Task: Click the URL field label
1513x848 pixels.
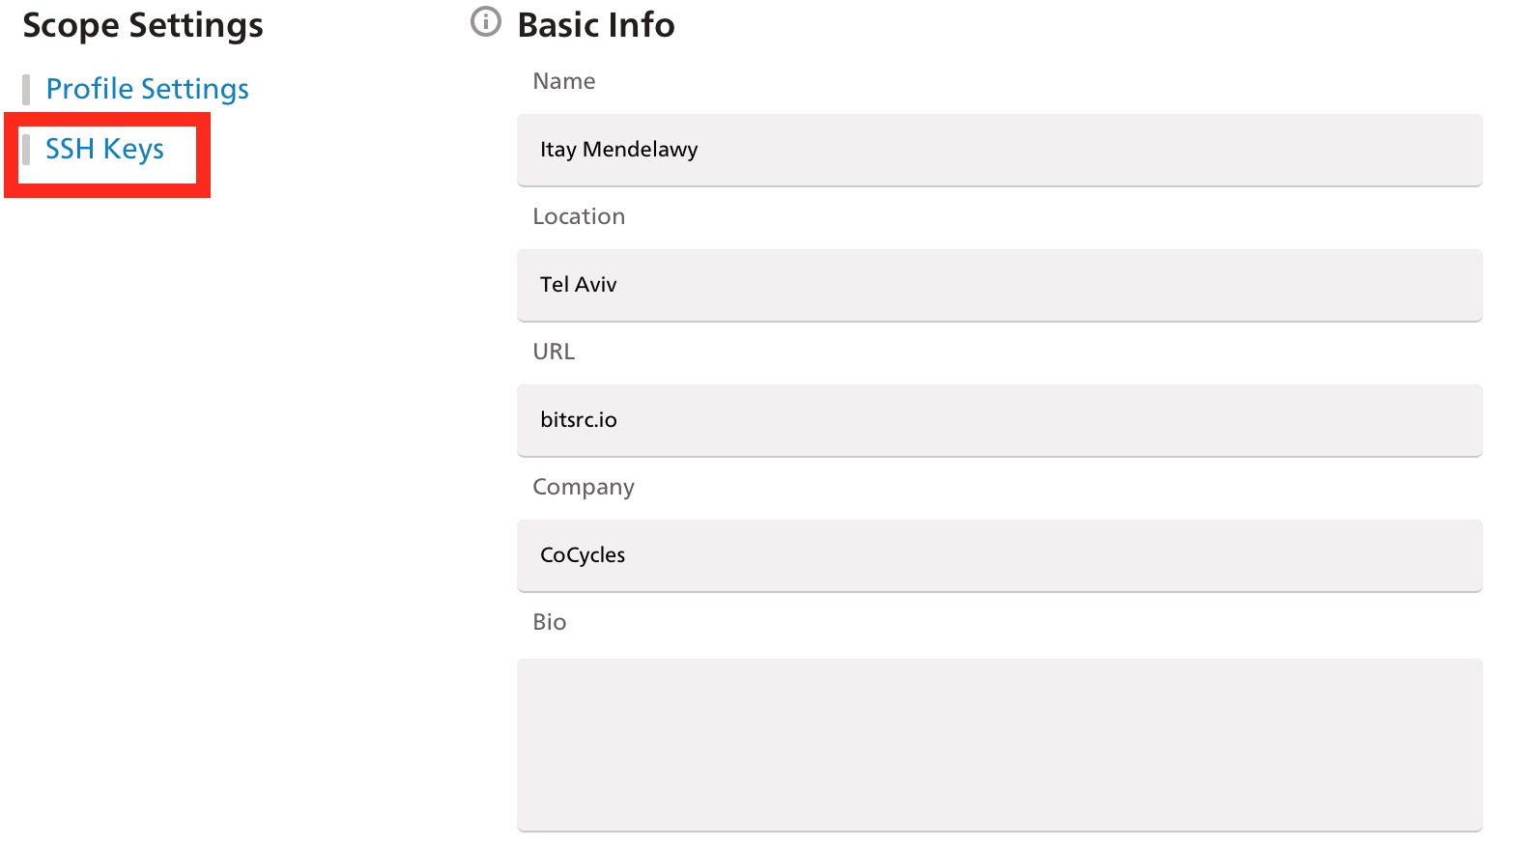Action: coord(554,352)
